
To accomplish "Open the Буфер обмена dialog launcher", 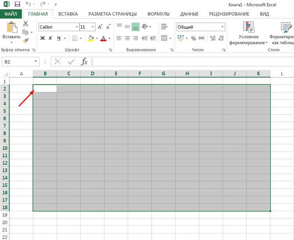I will coord(34,50).
